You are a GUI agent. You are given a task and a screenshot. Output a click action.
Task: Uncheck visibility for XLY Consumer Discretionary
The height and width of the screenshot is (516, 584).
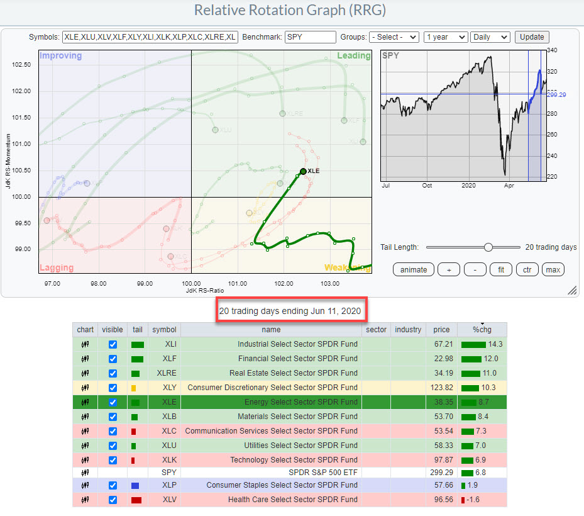pos(113,388)
